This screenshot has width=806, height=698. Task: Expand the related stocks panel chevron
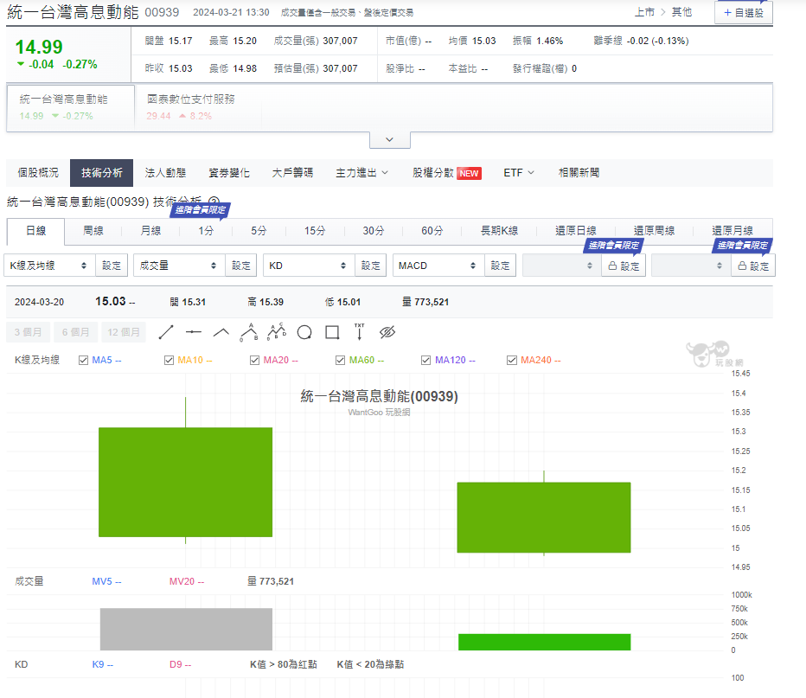pos(390,140)
